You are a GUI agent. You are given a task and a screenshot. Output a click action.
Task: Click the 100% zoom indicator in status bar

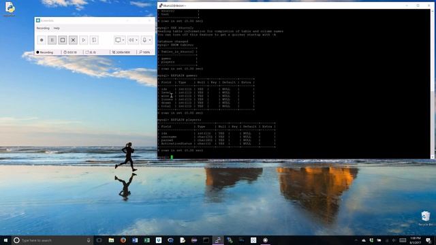[x=144, y=52]
